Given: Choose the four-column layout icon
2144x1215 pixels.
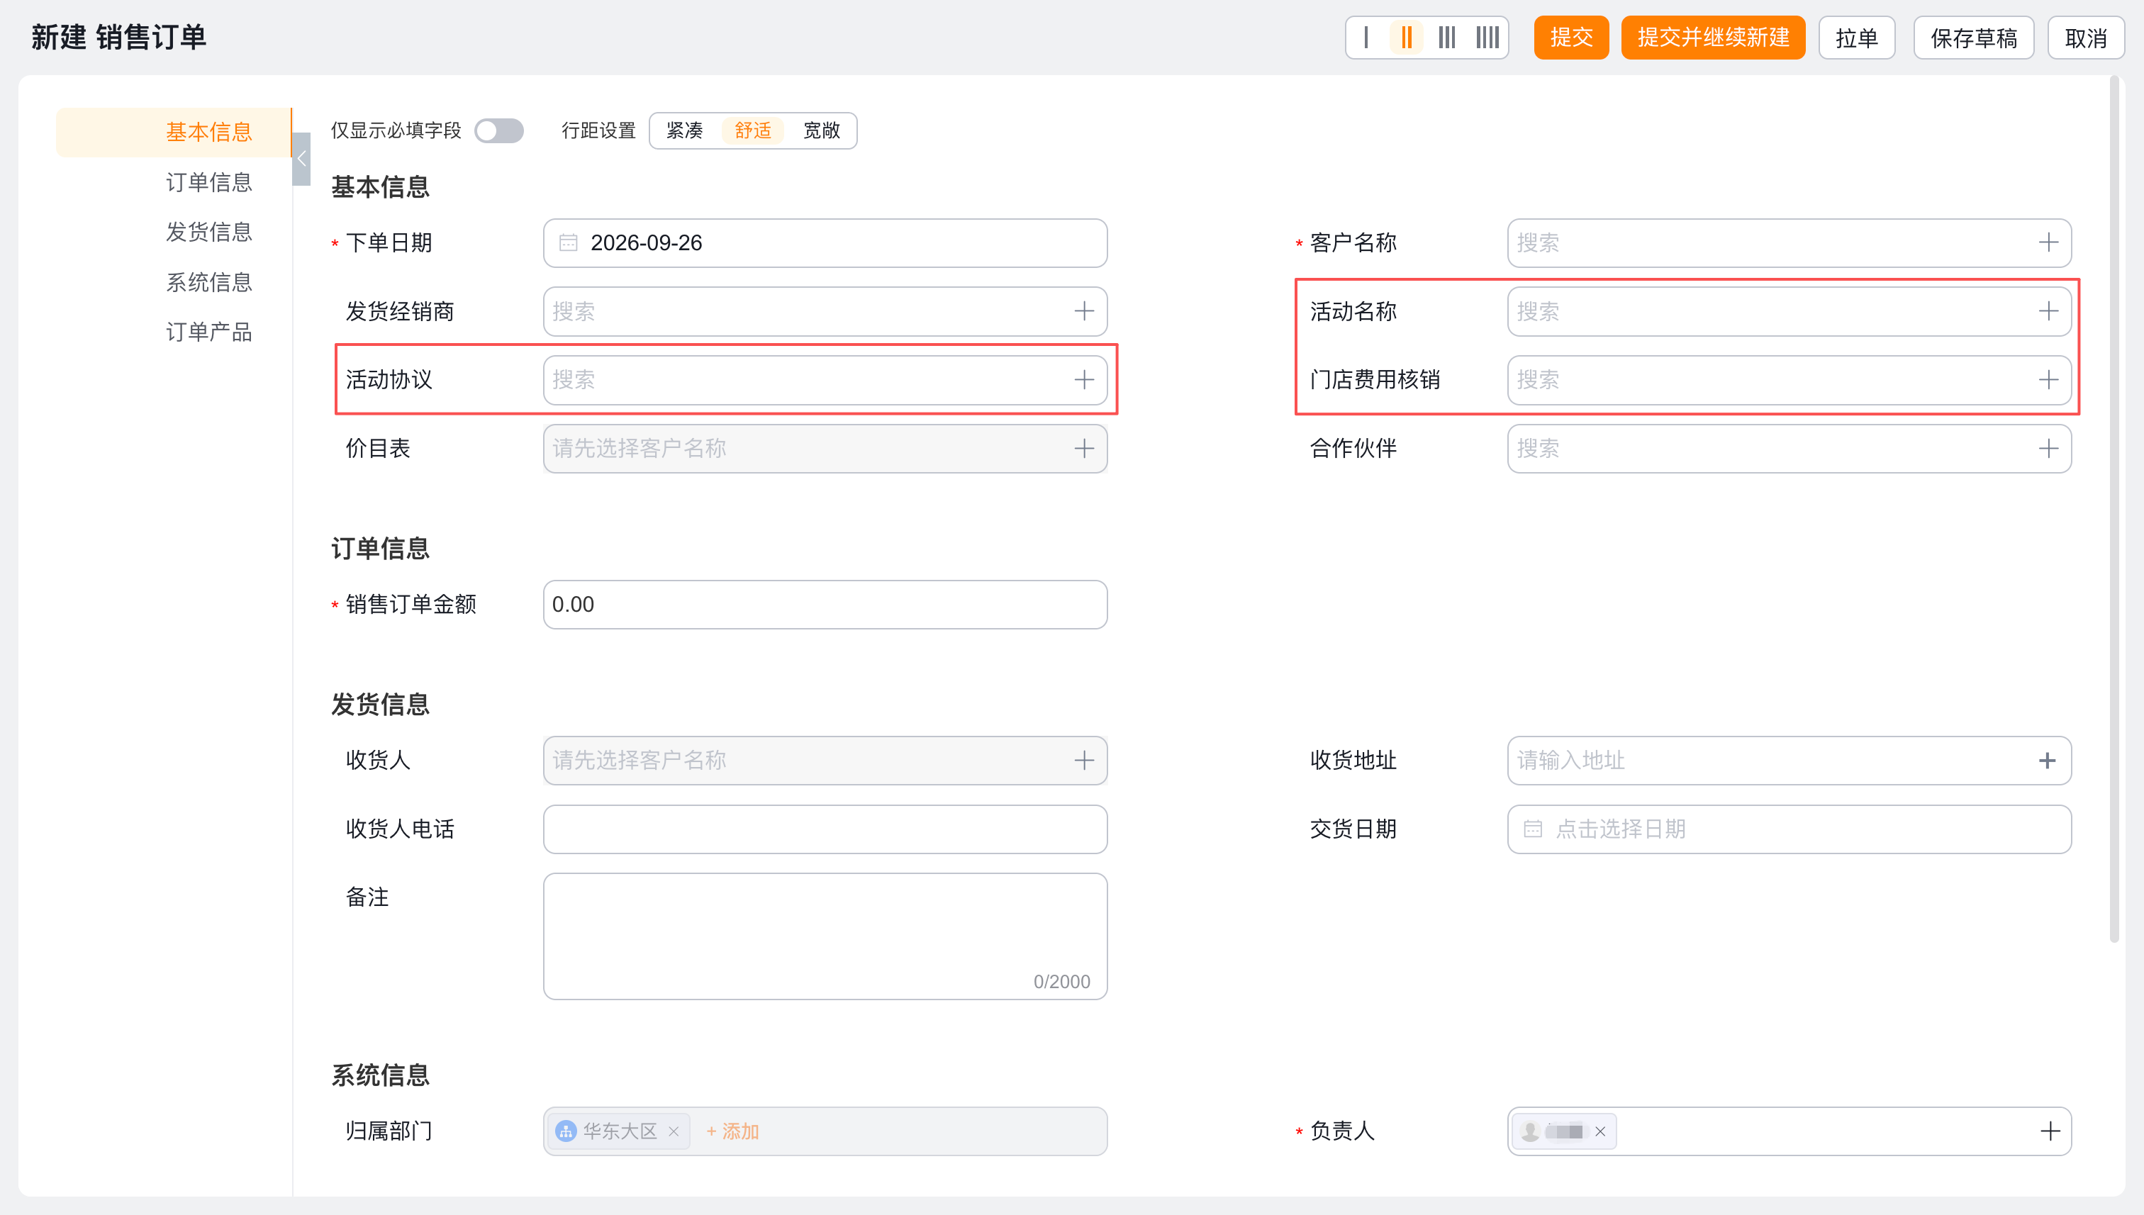Looking at the screenshot, I should (1487, 38).
